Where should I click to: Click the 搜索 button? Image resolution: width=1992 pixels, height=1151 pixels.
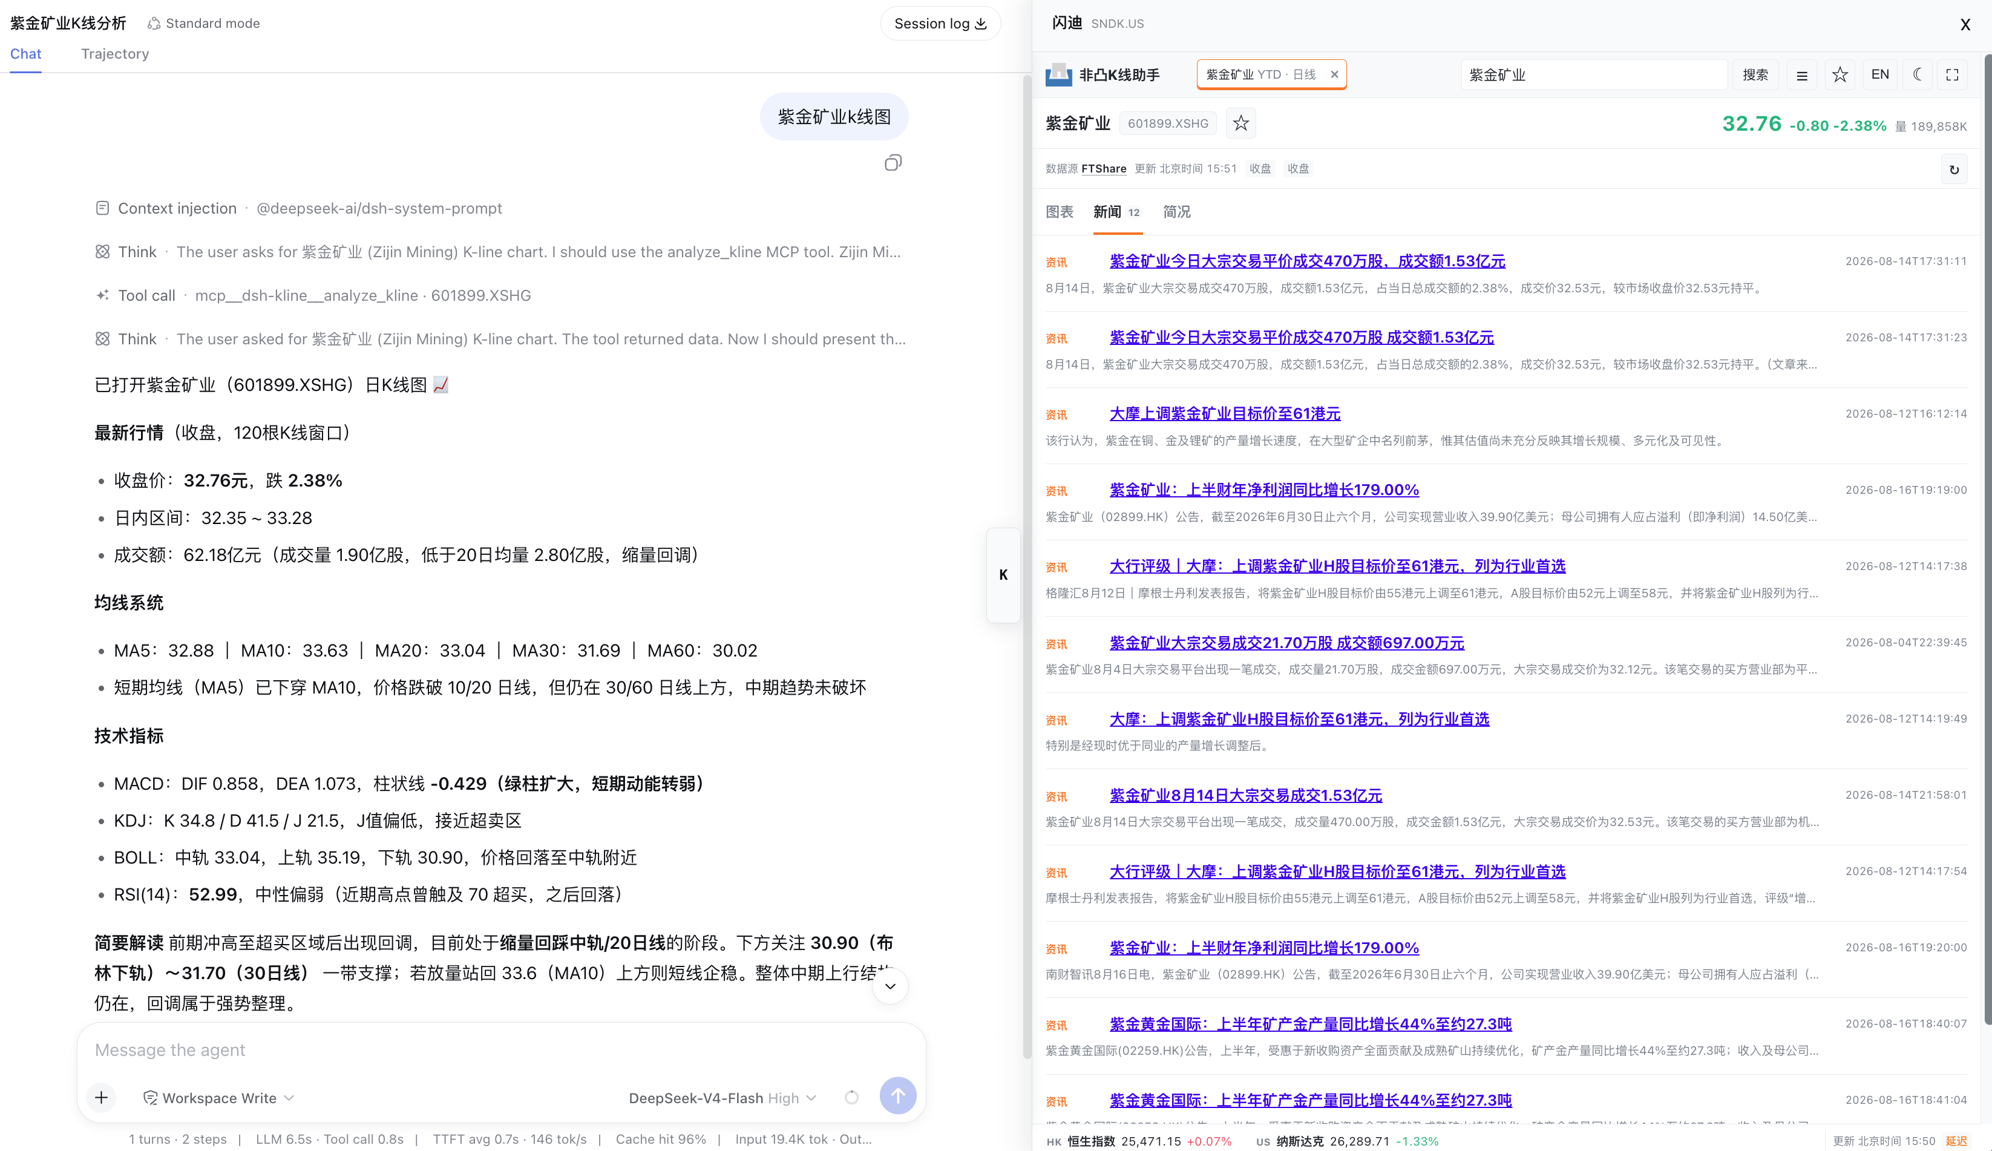(x=1755, y=75)
